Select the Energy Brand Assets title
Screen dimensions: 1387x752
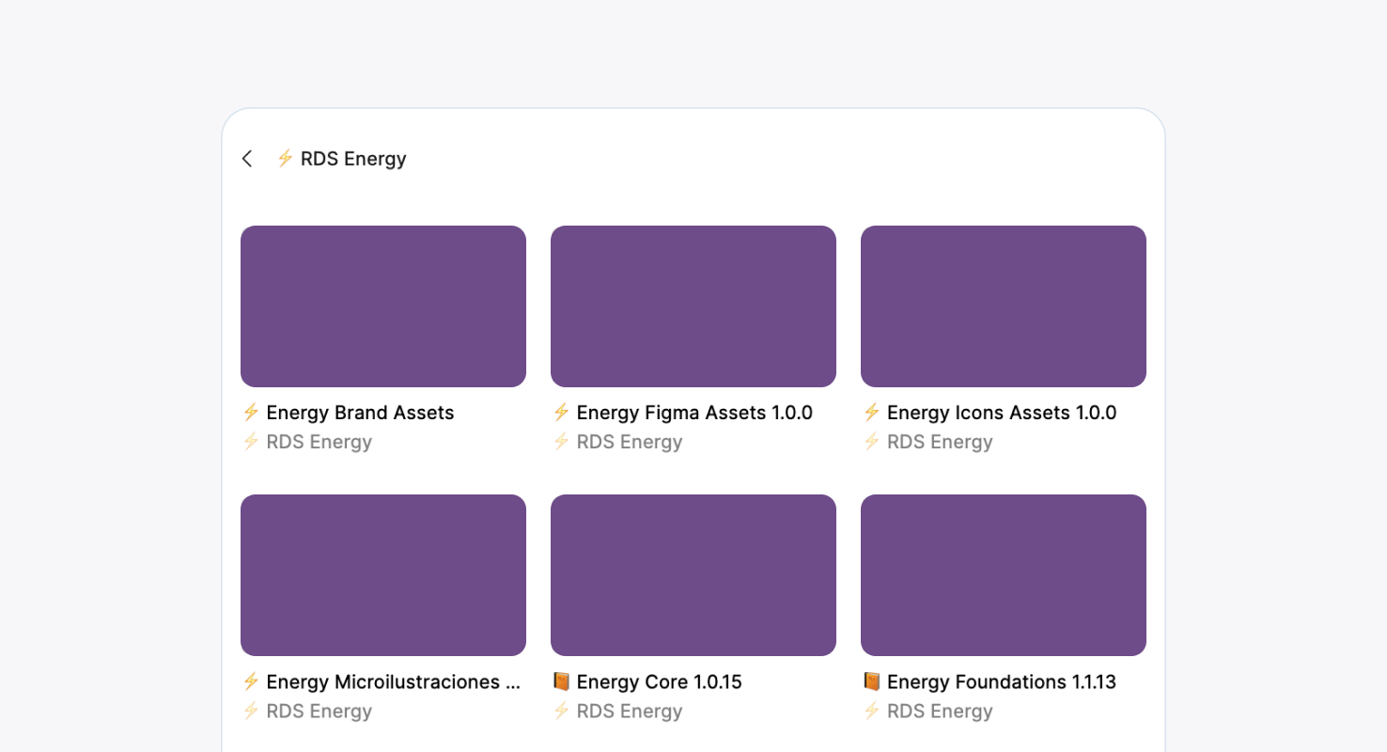point(361,413)
